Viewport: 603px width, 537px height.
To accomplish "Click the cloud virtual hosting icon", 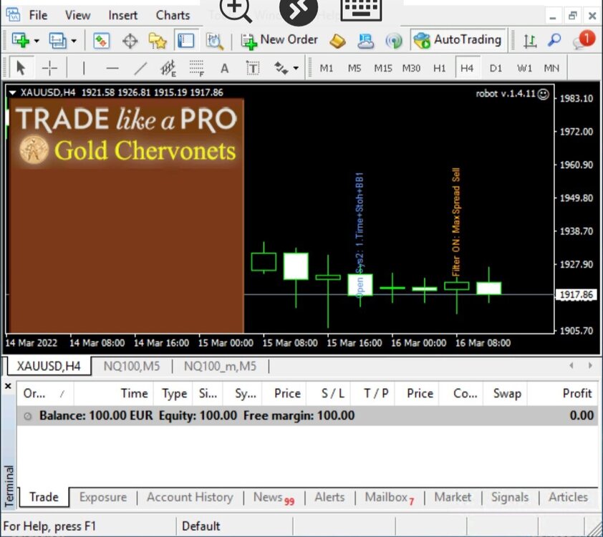I will 366,41.
